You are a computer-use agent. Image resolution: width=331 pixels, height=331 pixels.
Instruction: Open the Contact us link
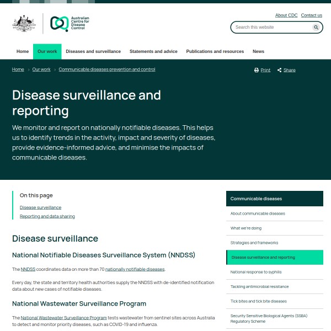312,15
